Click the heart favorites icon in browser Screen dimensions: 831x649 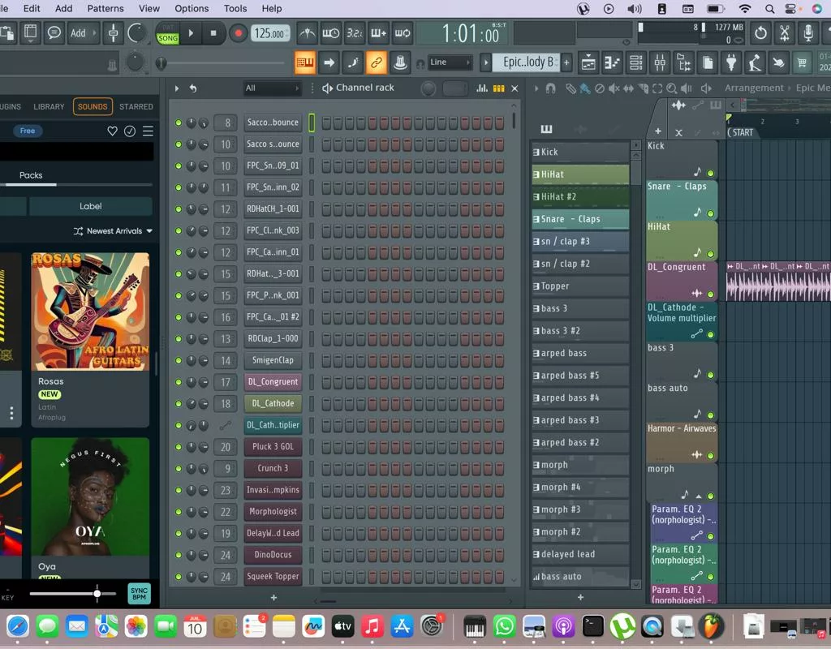[x=113, y=131]
